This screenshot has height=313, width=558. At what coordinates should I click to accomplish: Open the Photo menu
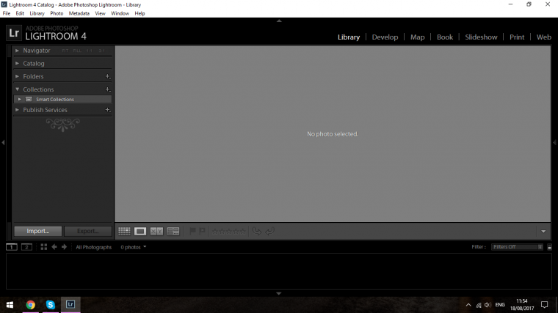click(57, 13)
